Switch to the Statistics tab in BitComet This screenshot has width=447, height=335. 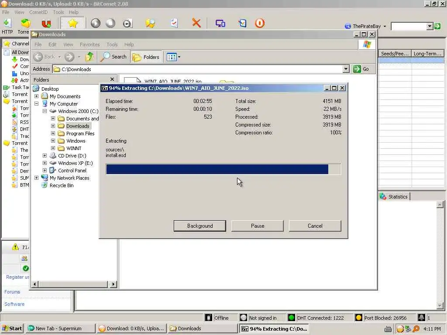(395, 197)
